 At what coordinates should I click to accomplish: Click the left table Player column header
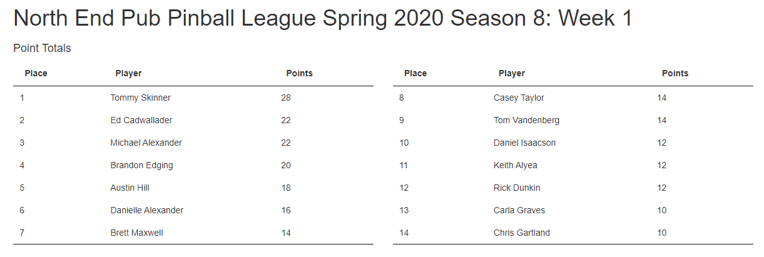point(128,73)
